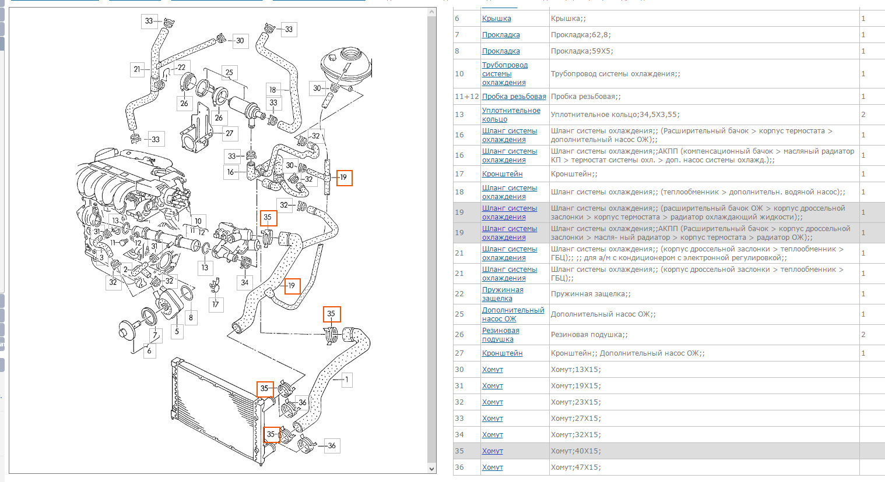The height and width of the screenshot is (482, 885).
Task: Open Хомут link for 27X15 clamp
Action: (493, 419)
